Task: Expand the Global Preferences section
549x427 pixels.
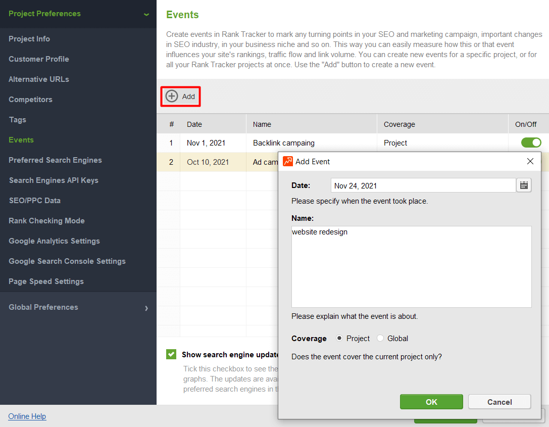Action: [146, 307]
